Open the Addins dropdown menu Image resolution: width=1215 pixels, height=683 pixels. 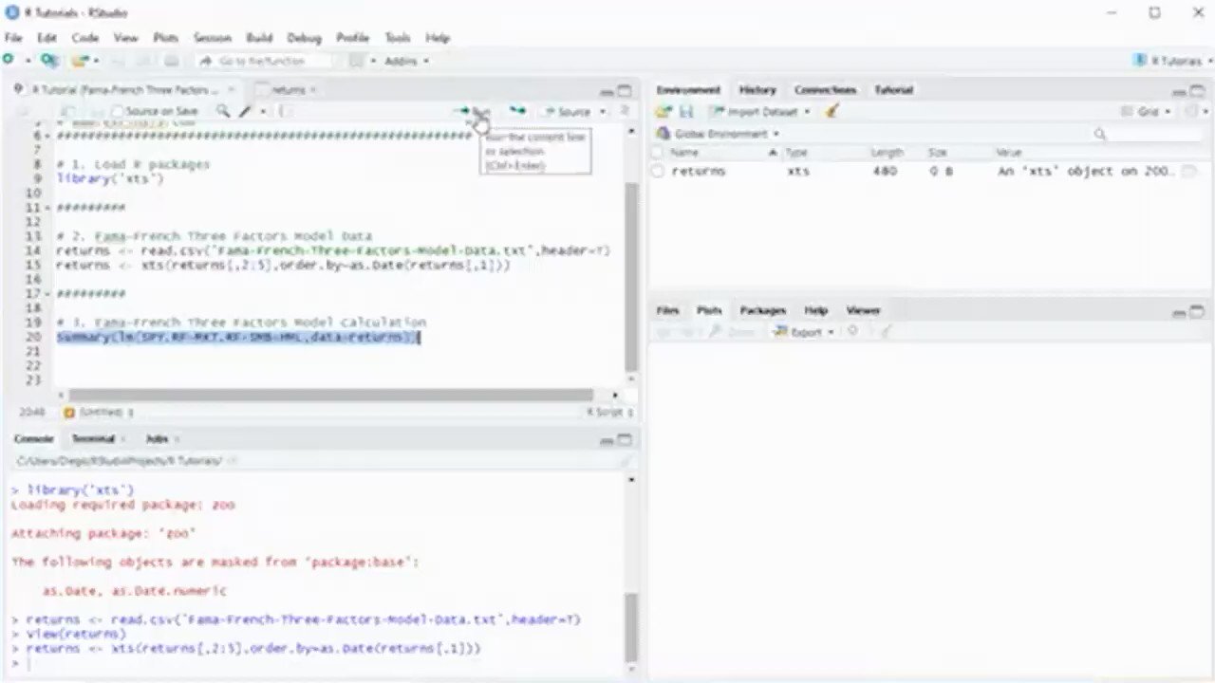click(x=405, y=60)
